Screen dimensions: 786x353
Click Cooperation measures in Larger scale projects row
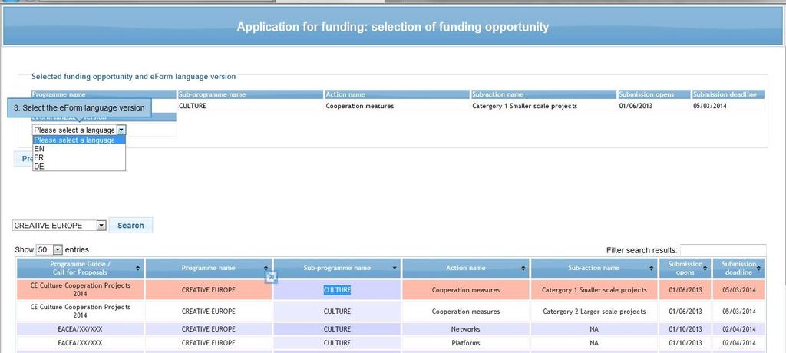click(x=466, y=312)
